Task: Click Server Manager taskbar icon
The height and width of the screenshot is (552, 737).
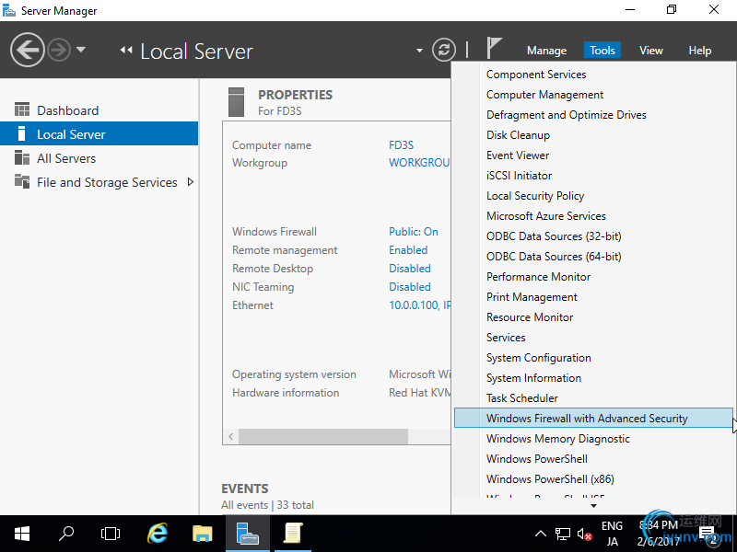Action: click(x=247, y=534)
